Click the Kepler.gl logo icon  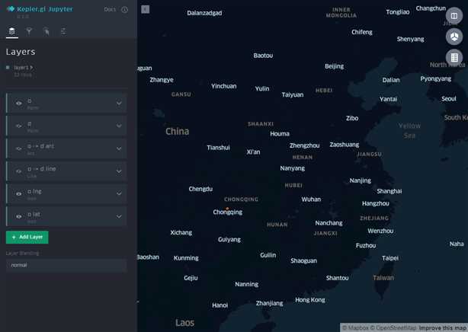(11, 9)
